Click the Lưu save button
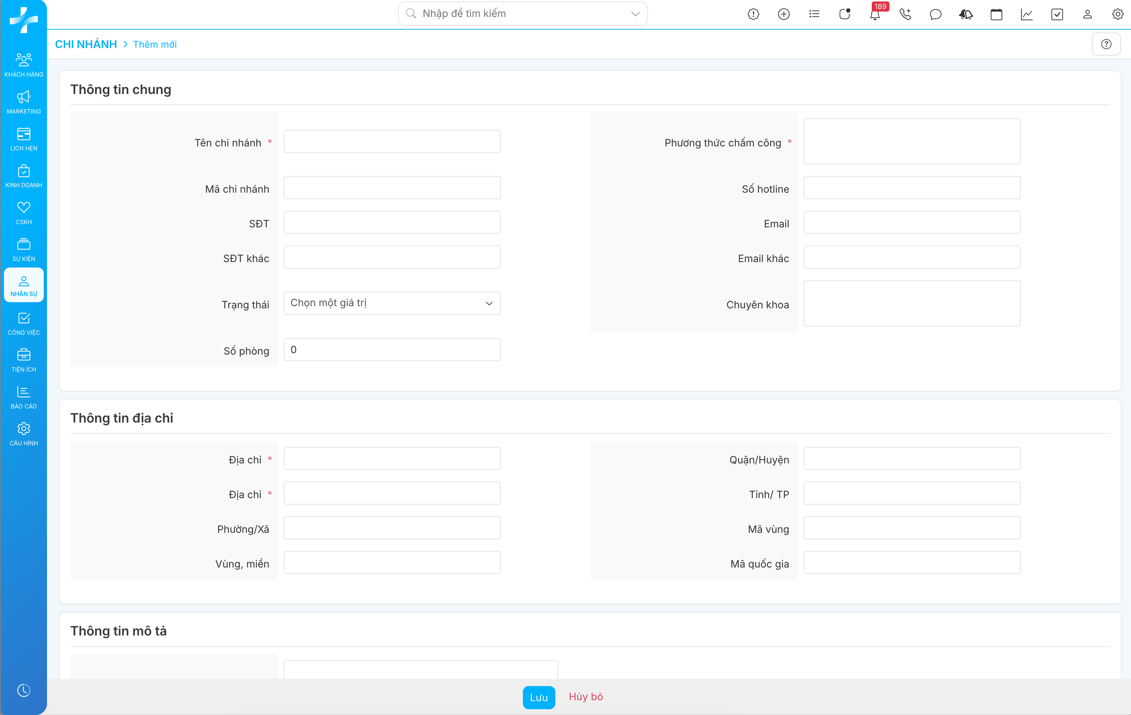 click(538, 697)
